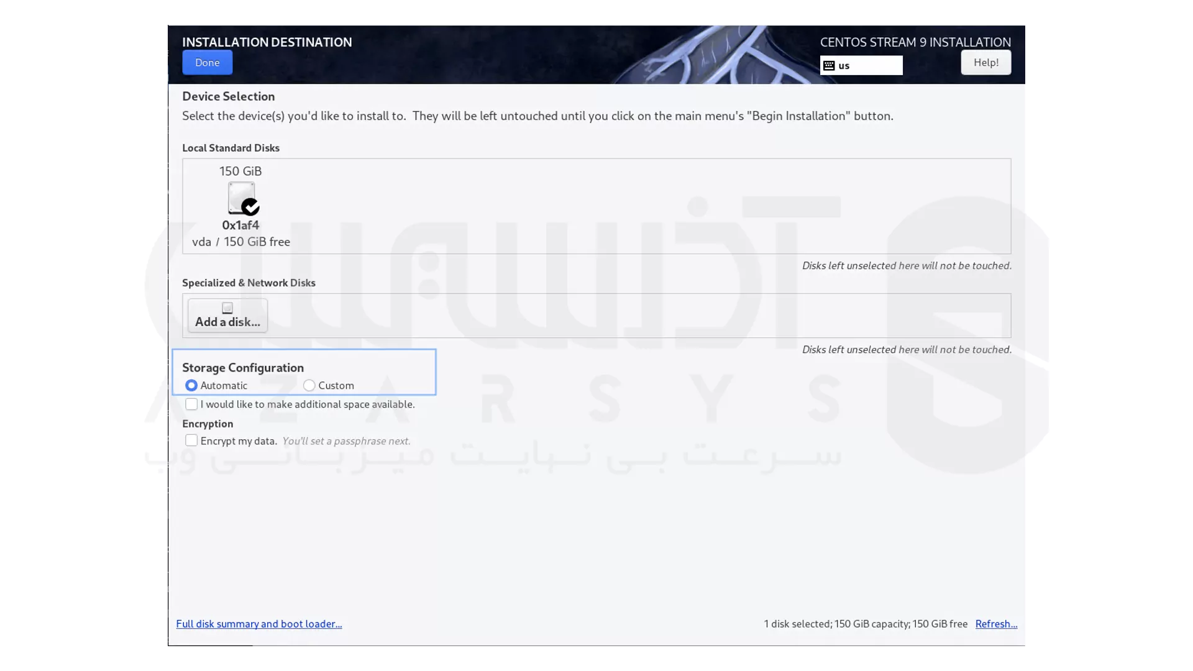Click the Custom option label
Viewport: 1193px width, 671px height.
[x=336, y=386]
